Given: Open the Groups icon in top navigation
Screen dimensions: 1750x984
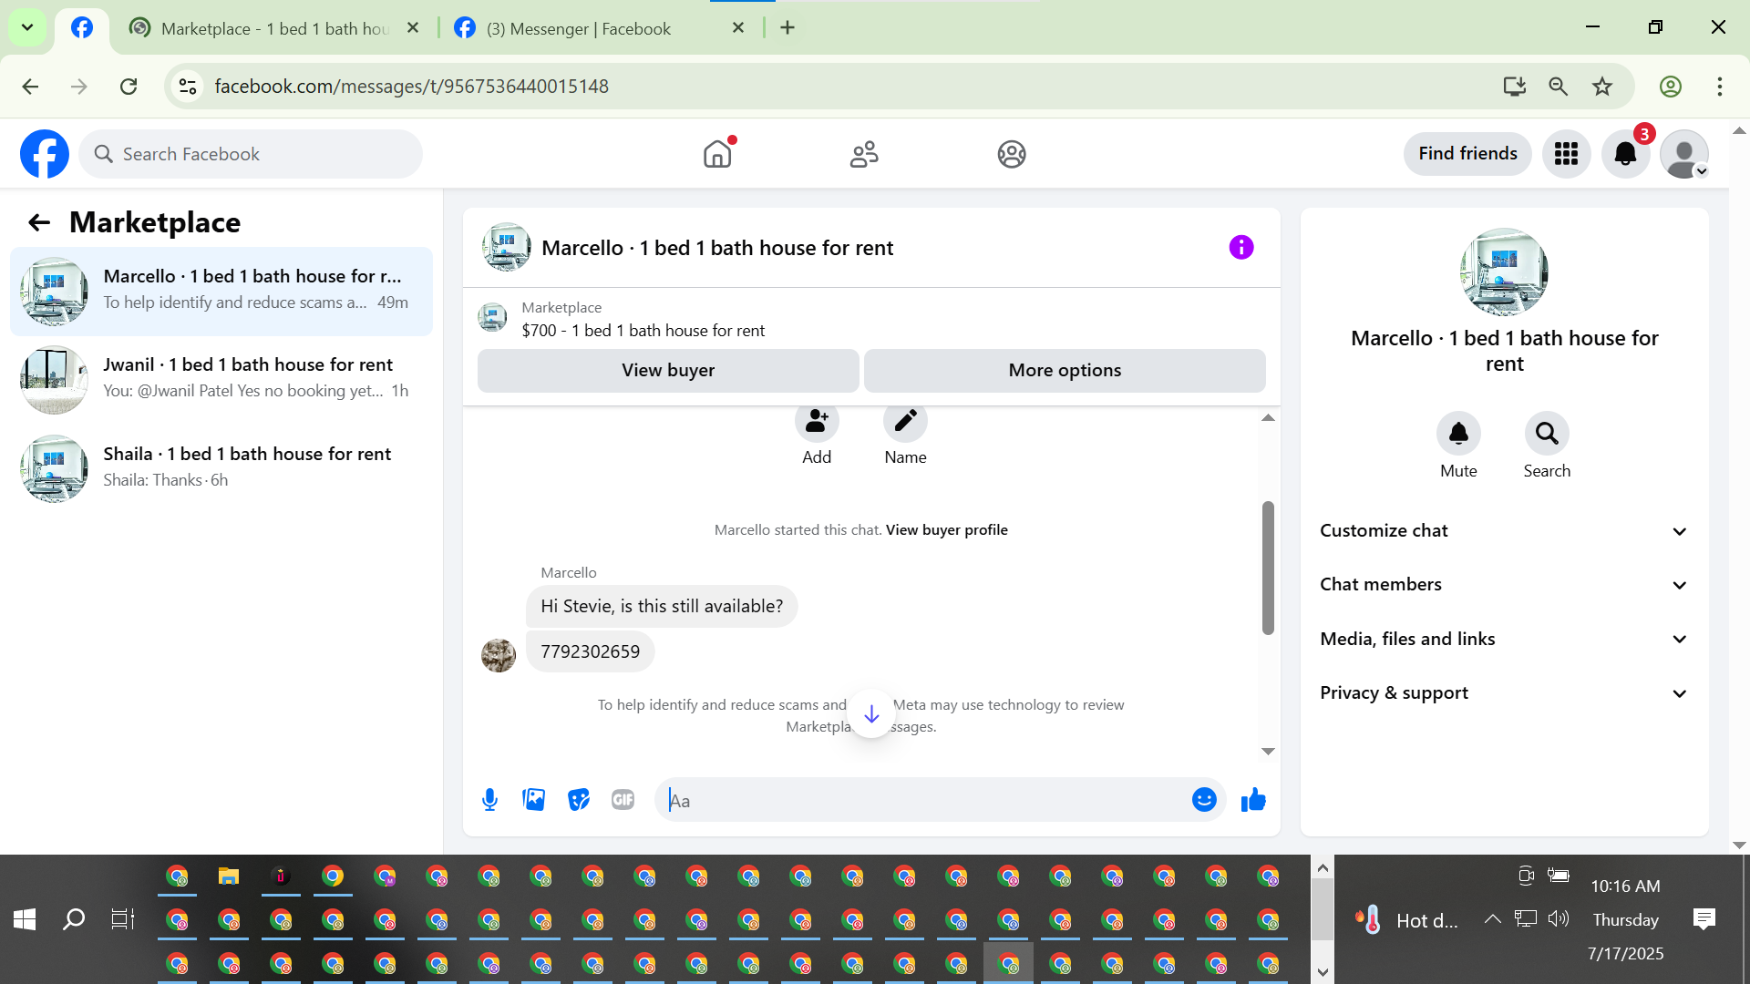Looking at the screenshot, I should tap(1012, 154).
